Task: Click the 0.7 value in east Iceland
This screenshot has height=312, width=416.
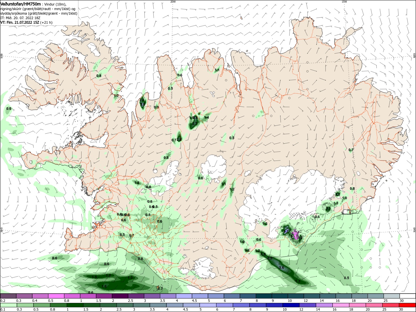Action: 351,150
